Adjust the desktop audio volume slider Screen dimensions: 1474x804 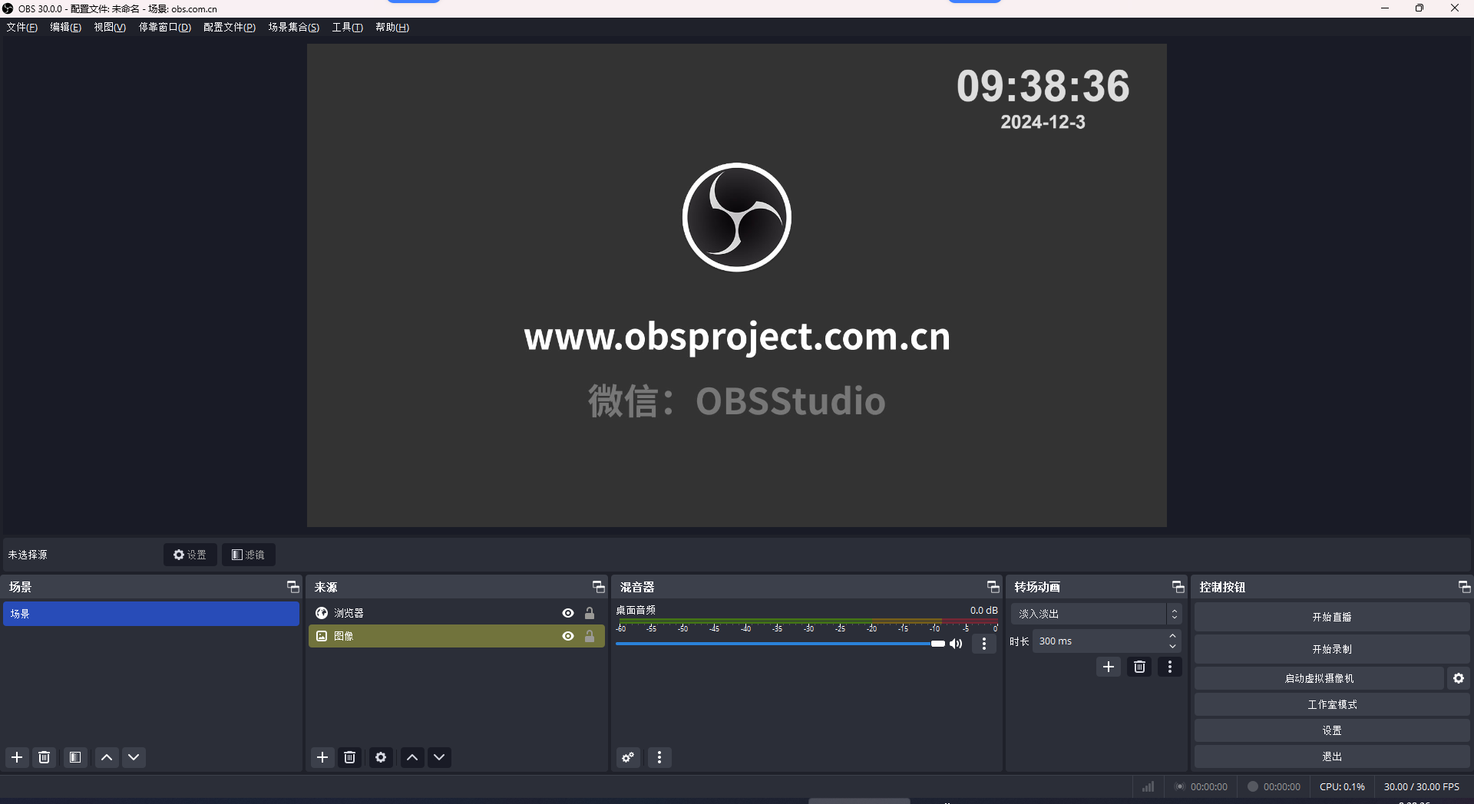tap(780, 644)
